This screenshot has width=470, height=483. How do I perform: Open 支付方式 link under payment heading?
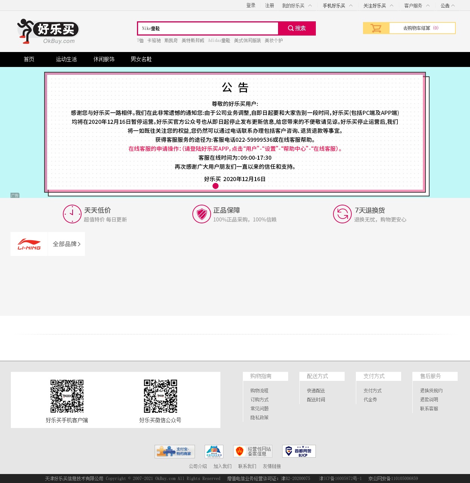(x=372, y=391)
